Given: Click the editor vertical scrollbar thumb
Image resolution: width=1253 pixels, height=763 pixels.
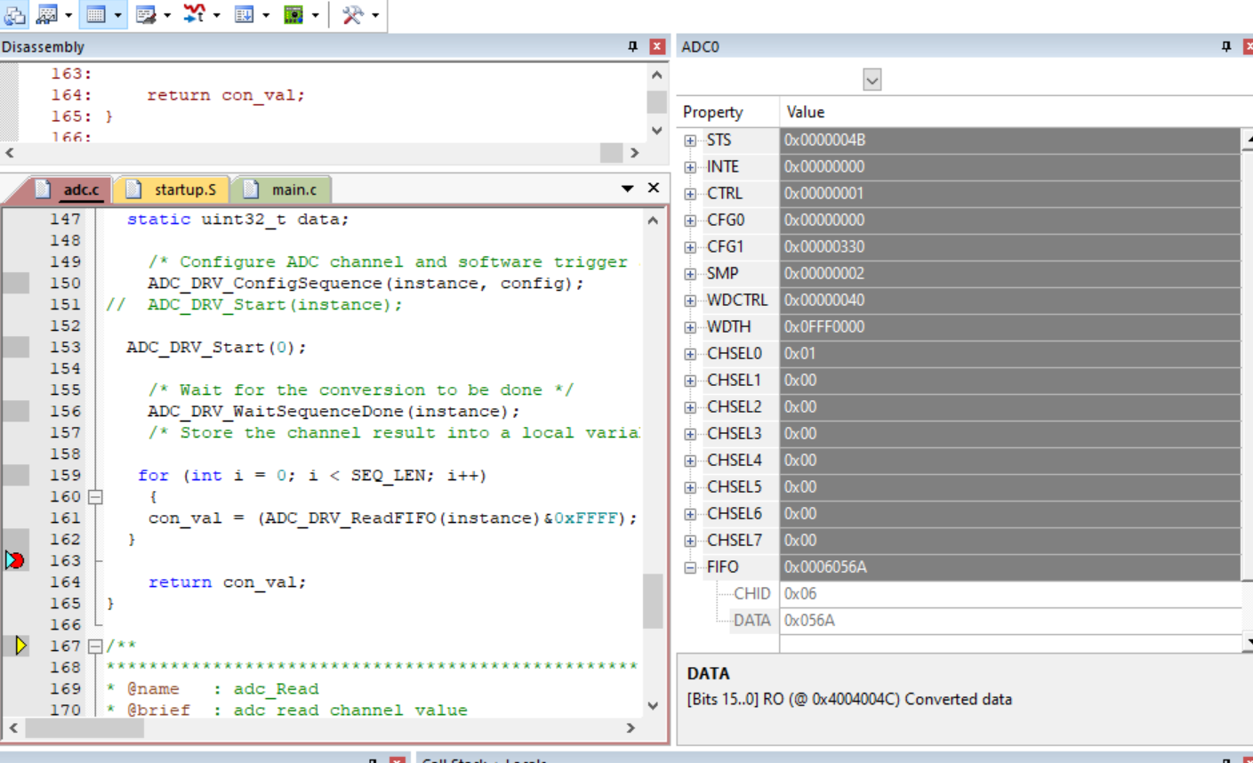Looking at the screenshot, I should [654, 601].
